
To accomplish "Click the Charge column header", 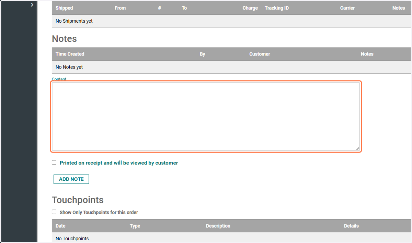I will pos(250,8).
